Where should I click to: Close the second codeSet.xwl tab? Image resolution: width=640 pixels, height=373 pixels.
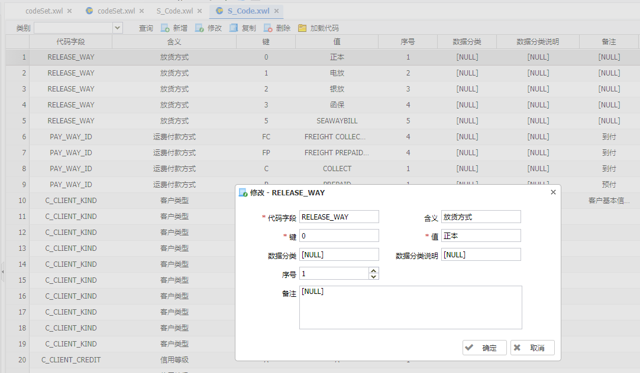(141, 11)
